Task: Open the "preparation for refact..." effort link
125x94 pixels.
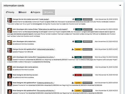Action: (x=46, y=57)
